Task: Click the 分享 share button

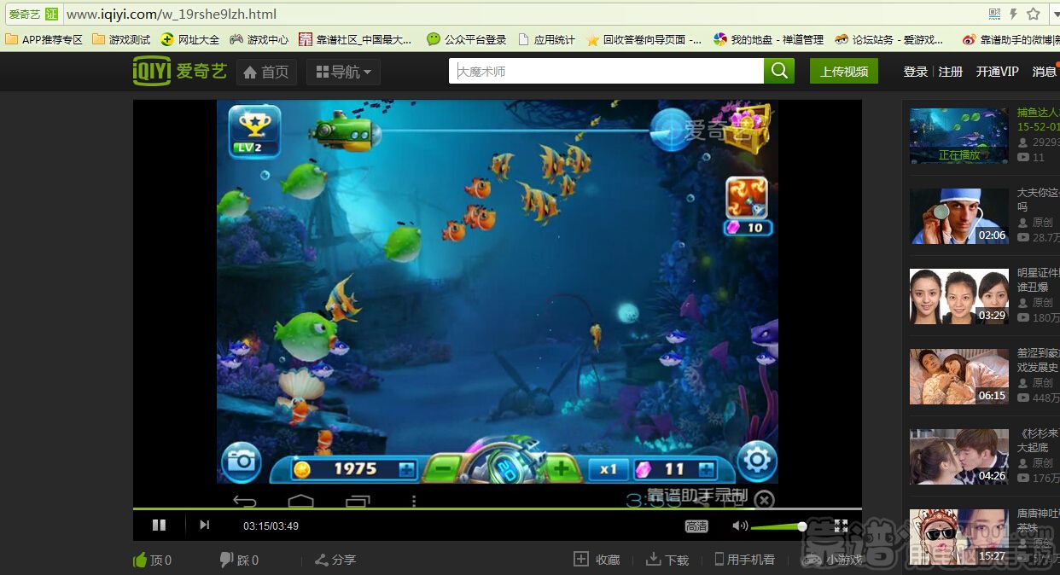Action: 335,560
